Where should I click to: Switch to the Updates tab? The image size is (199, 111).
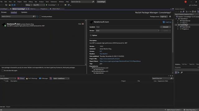[x=24, y=12]
